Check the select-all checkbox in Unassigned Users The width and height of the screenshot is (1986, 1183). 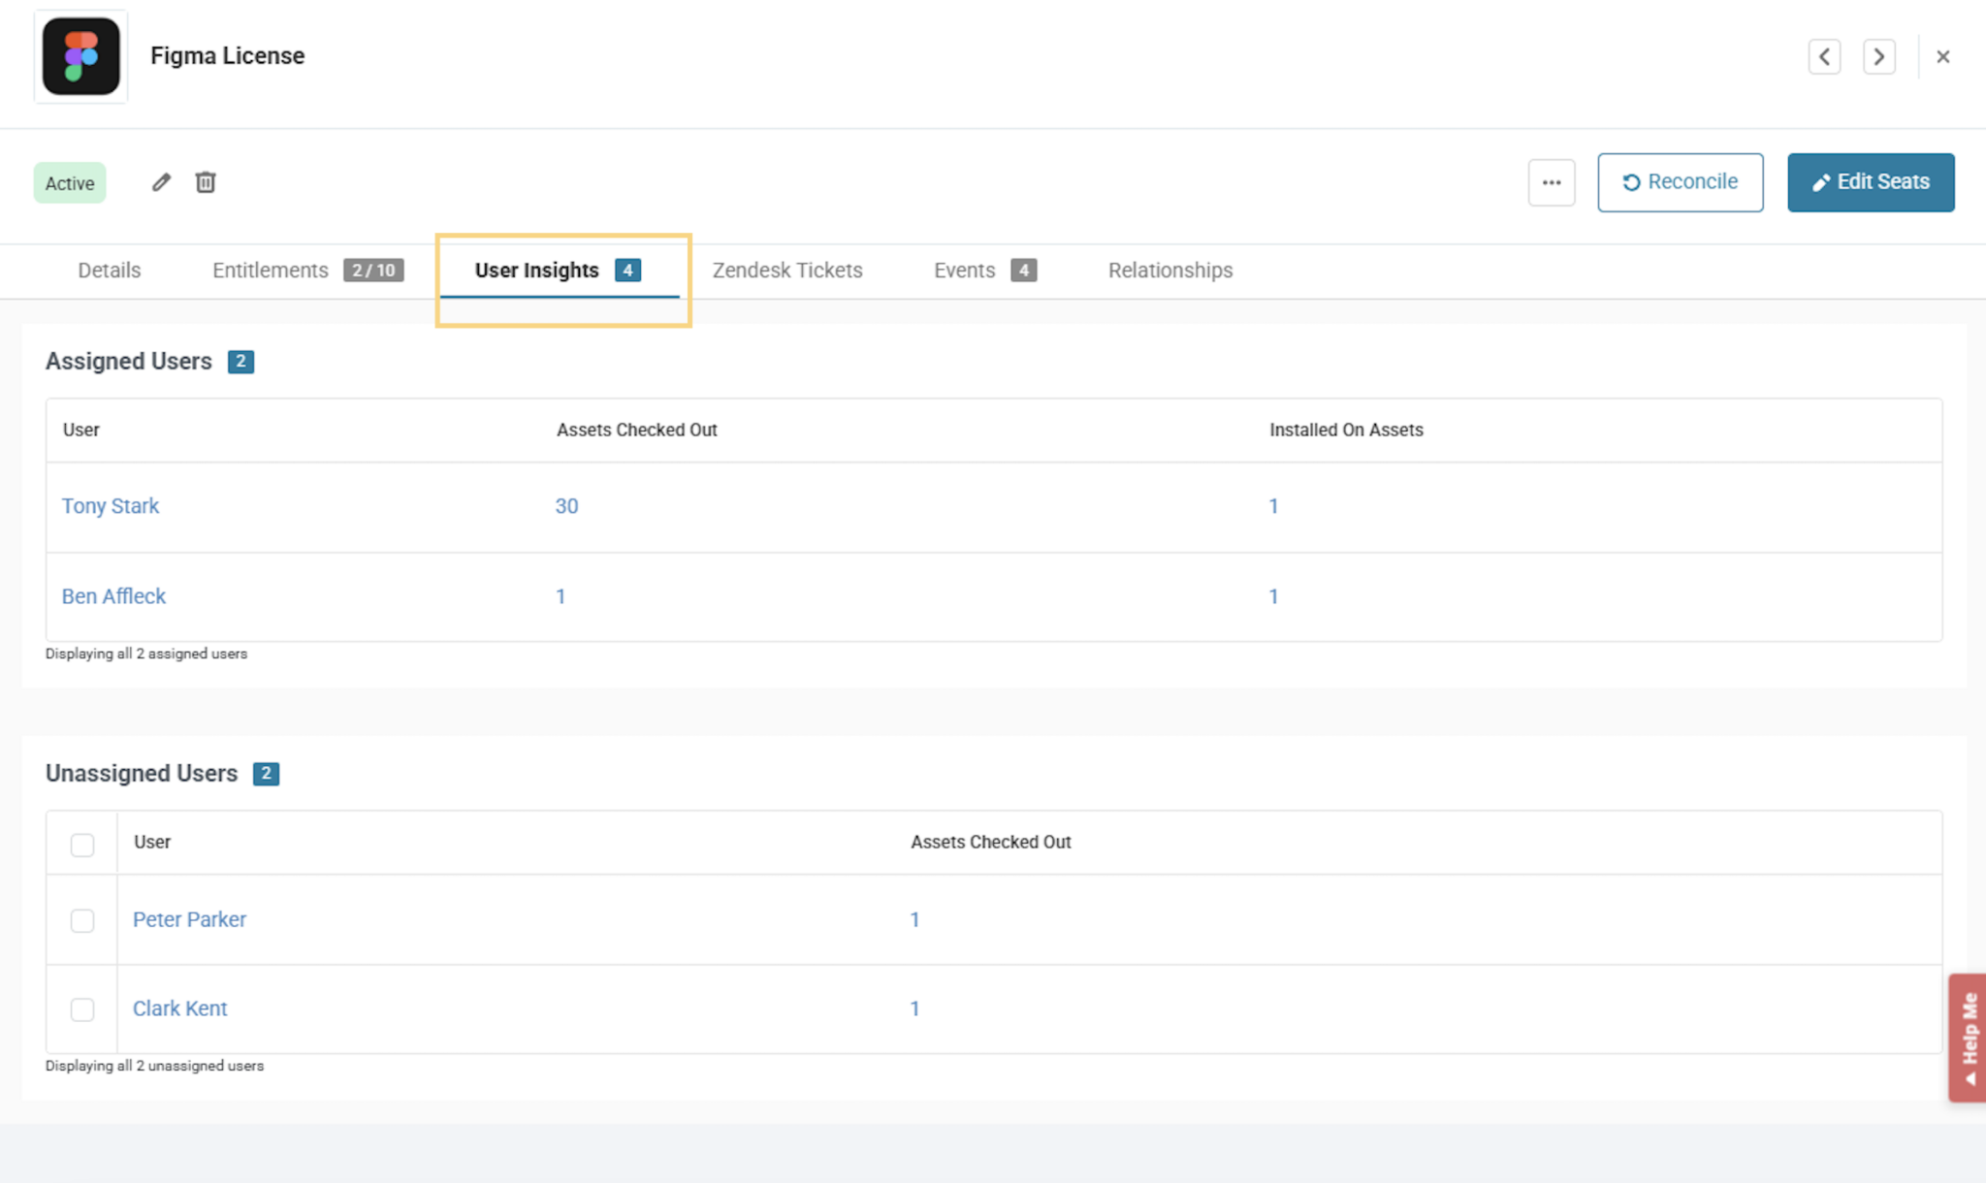click(x=82, y=844)
